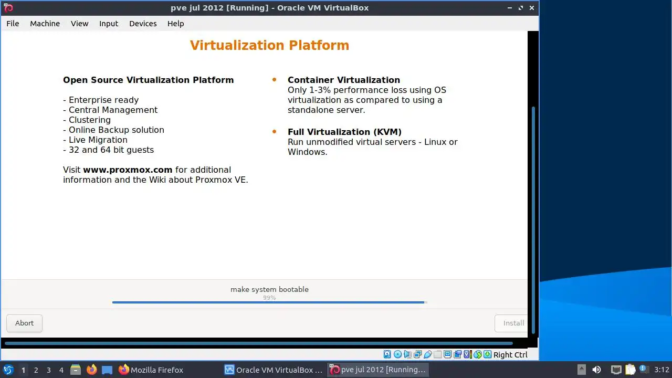
Task: Open the File menu
Action: 13,24
